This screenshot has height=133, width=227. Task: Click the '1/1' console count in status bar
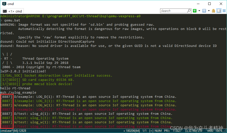pyautogui.click(x=145, y=131)
